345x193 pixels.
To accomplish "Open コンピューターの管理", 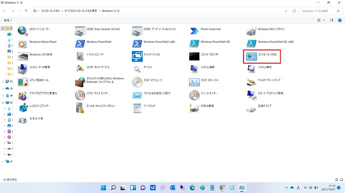I will point(34,69).
